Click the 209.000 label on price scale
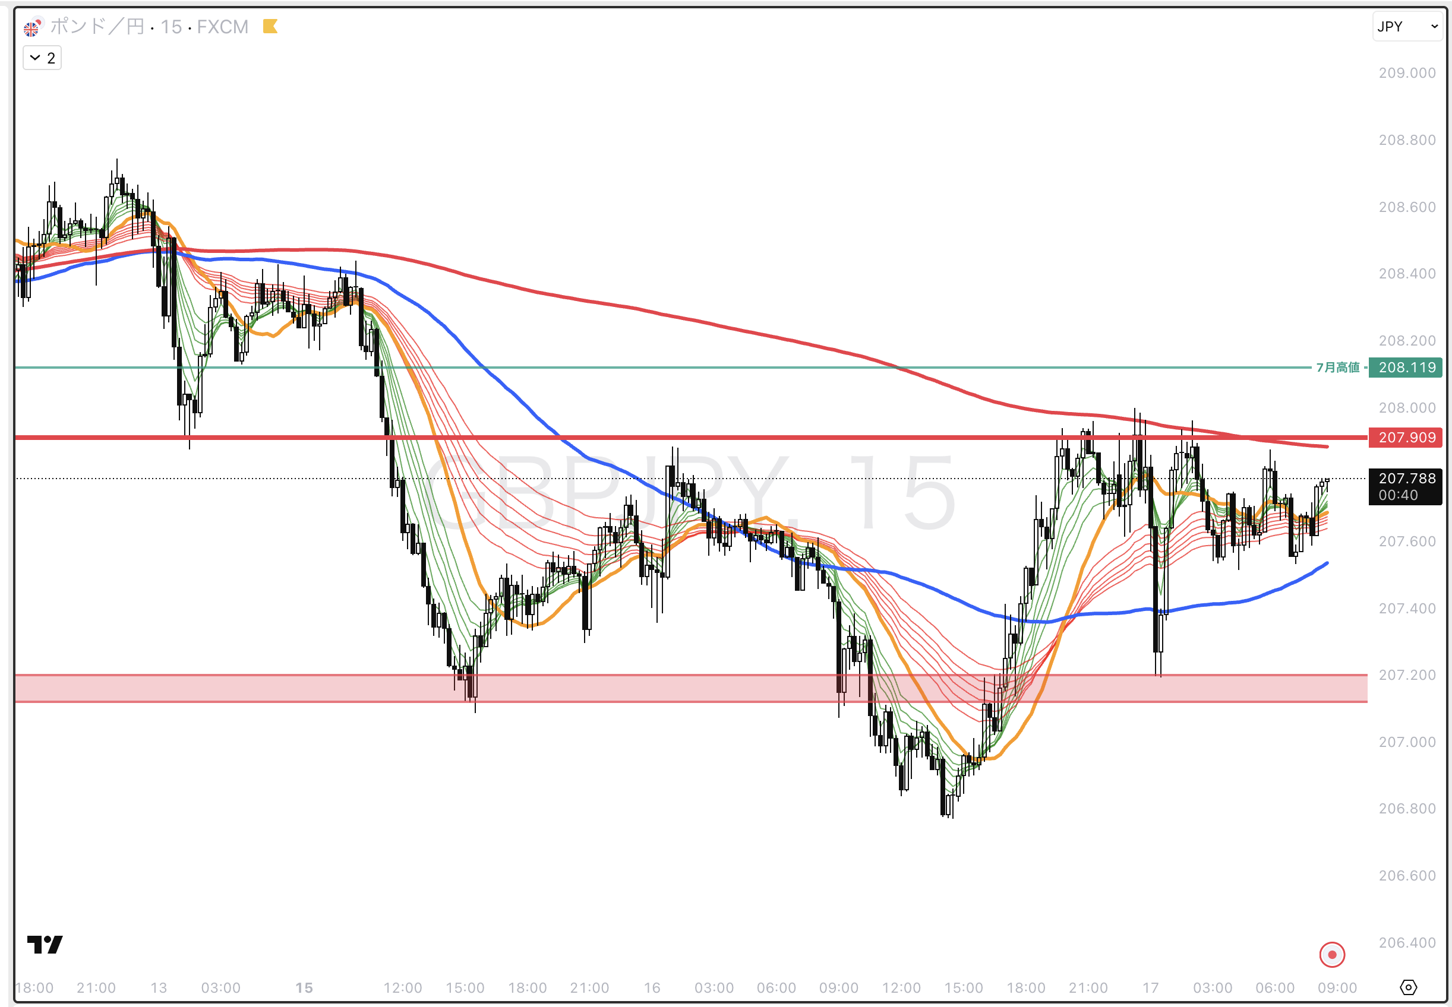 [x=1406, y=73]
